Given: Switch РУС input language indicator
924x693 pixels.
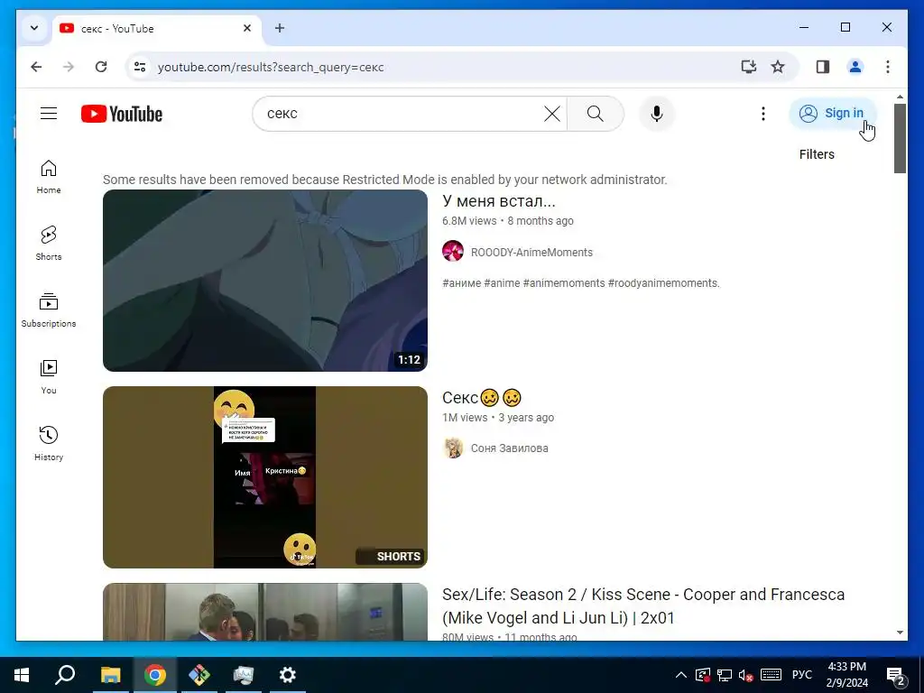Looking at the screenshot, I should [x=802, y=675].
